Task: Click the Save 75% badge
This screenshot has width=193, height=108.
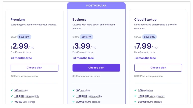Action: (24, 37)
